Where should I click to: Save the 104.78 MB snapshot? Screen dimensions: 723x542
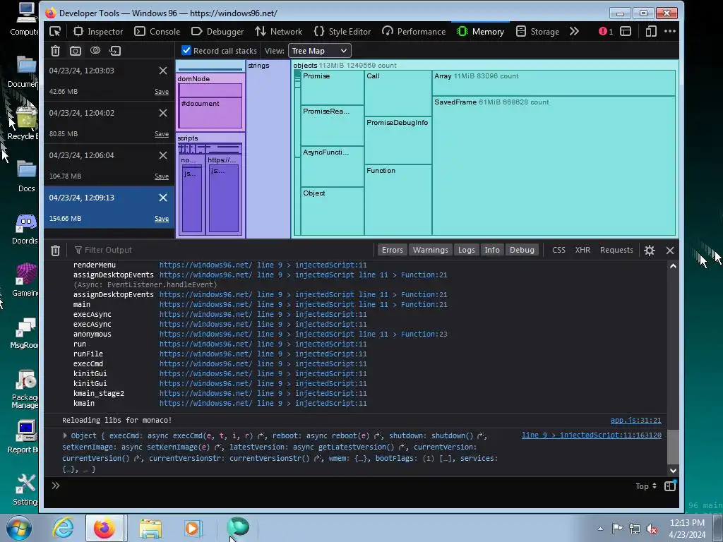coord(162,176)
